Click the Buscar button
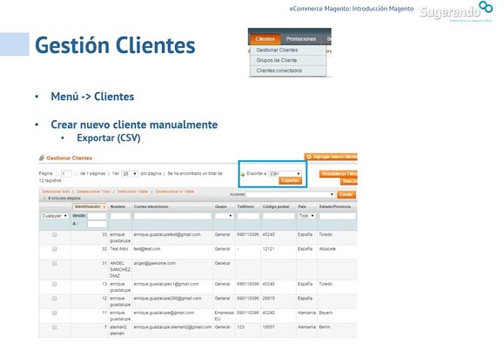The width and height of the screenshot is (504, 350). tap(349, 181)
